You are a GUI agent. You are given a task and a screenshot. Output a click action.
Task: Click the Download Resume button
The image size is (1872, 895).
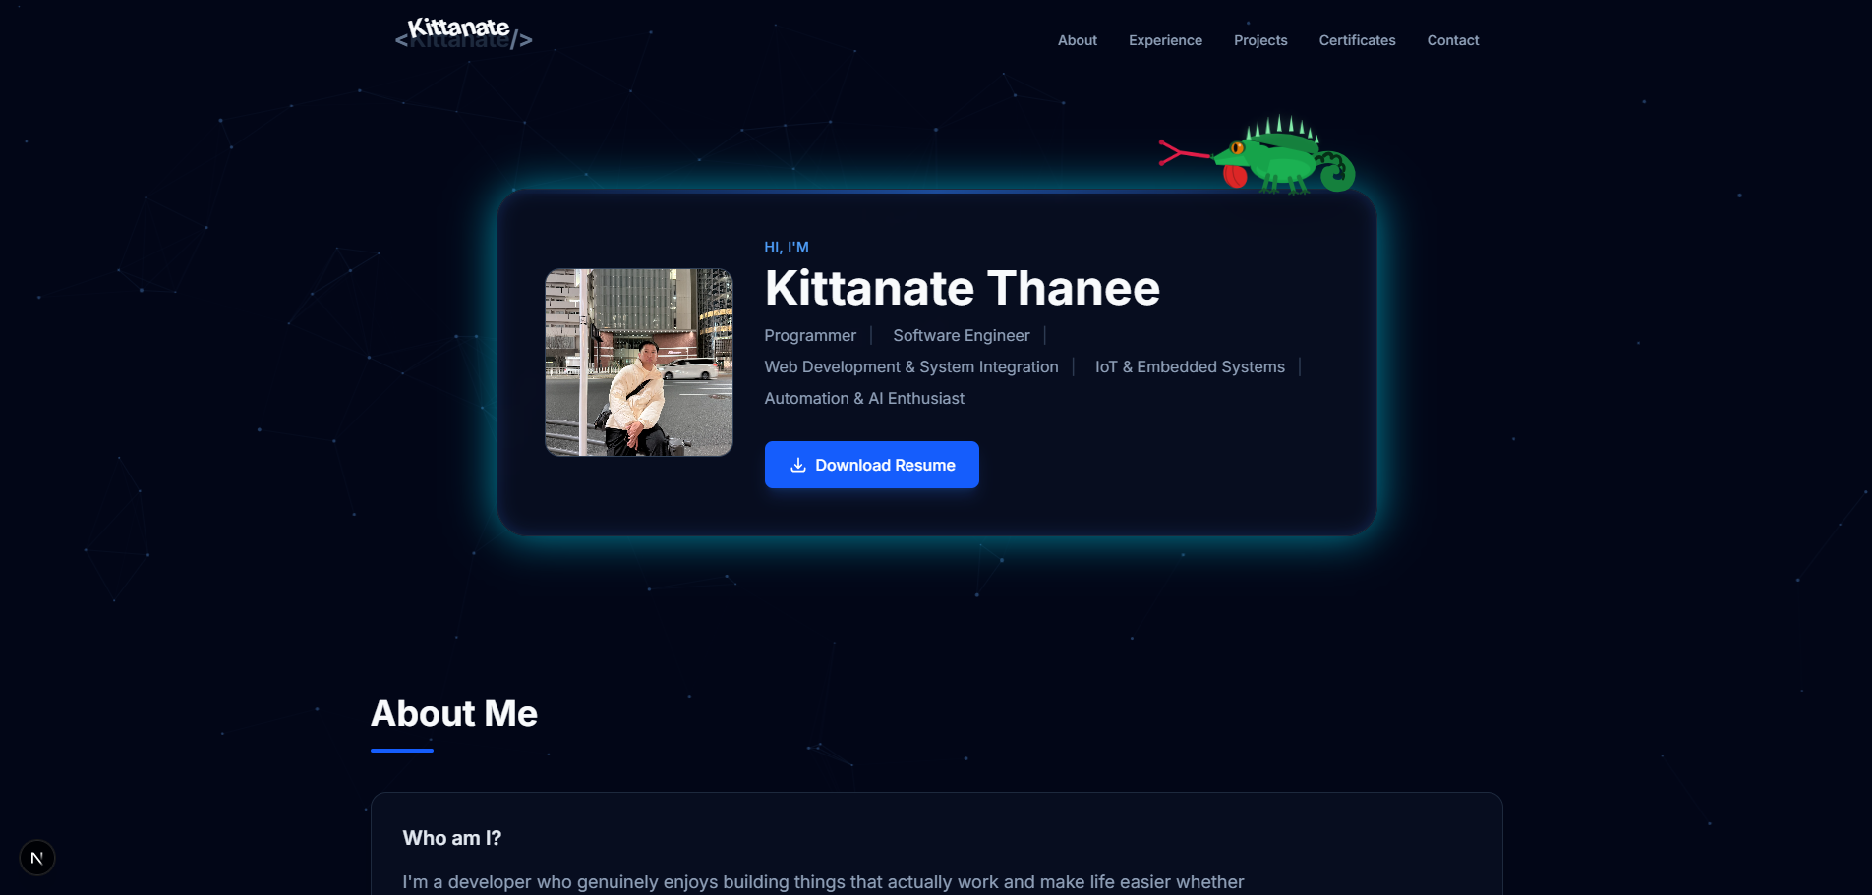[x=872, y=465]
